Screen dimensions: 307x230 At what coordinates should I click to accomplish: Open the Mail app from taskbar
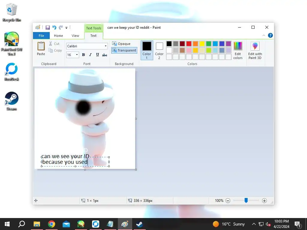66,224
